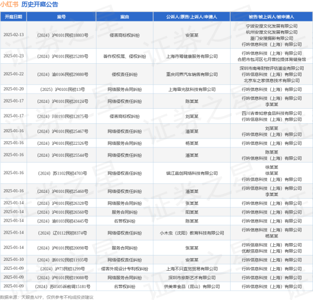Viewport: 313px width, 300px height.
Task: Click defendant 宁波安漫文化发展有限公司
Action: click(272, 26)
